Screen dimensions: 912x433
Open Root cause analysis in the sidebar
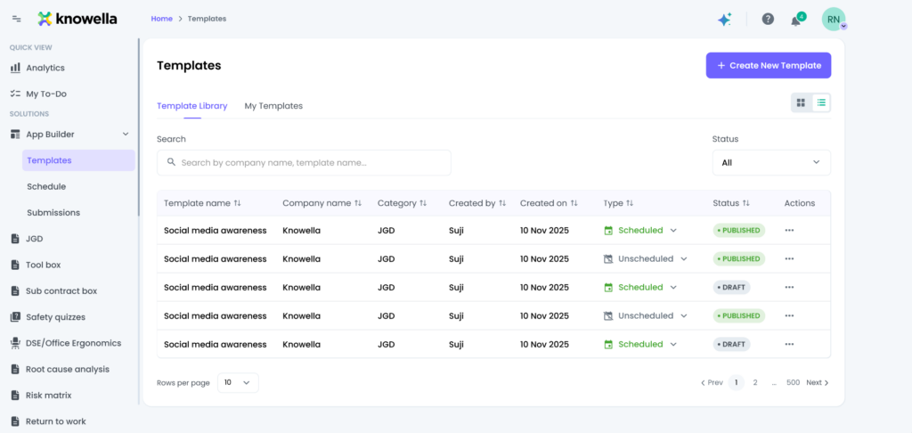point(67,369)
